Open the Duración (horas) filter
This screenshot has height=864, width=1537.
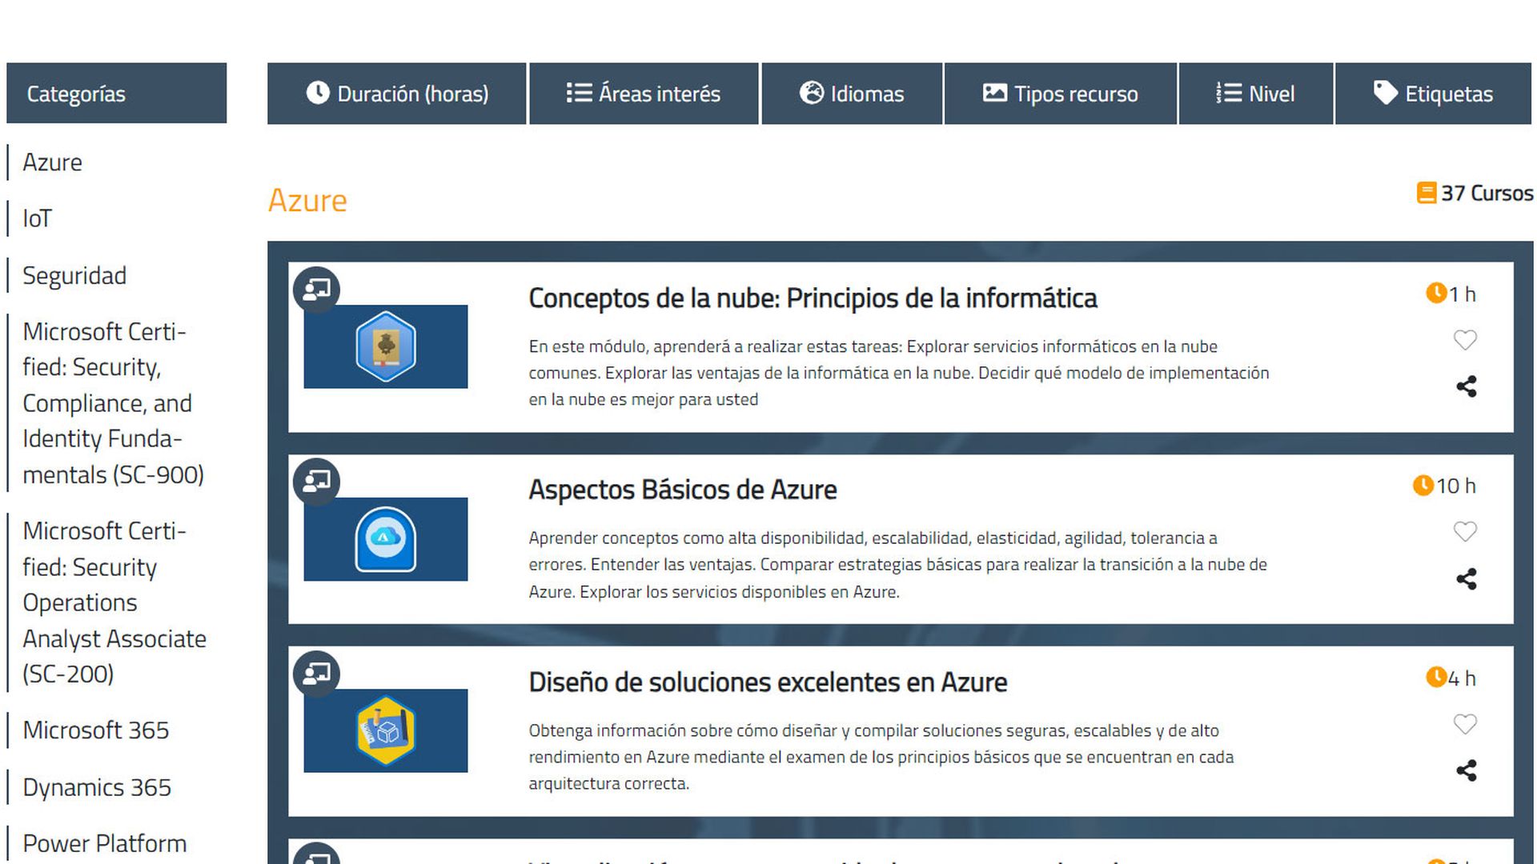point(397,93)
